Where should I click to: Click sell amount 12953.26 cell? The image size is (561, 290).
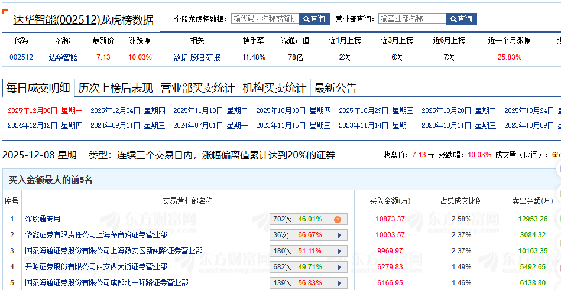tap(533, 219)
